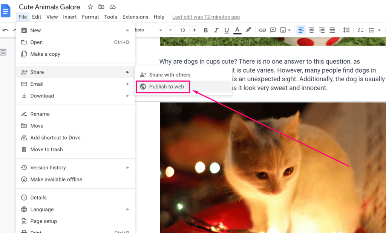Expand the Version history submenu

75,168
